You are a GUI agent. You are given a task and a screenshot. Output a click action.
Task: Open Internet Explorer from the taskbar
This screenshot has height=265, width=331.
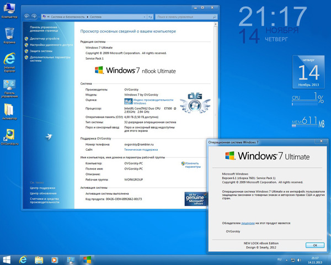23,259
